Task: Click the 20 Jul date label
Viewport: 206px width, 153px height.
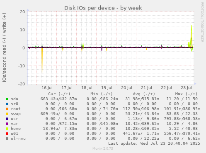Action: coord(126,88)
